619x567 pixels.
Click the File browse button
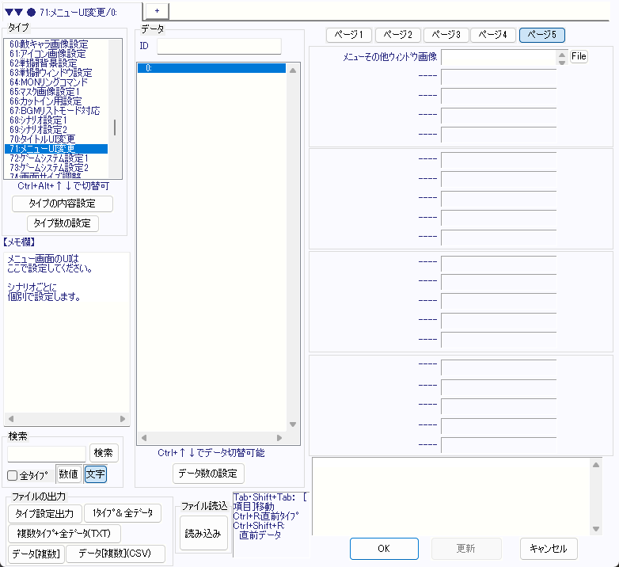[579, 57]
